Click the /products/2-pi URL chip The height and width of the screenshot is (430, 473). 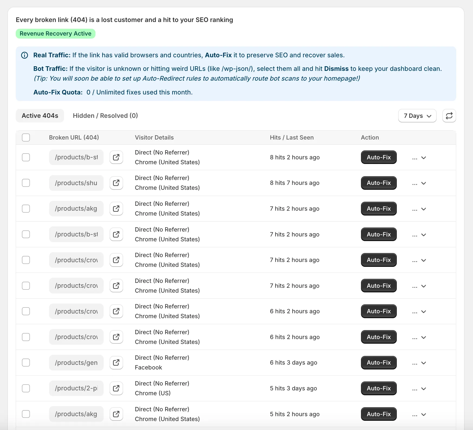point(76,388)
